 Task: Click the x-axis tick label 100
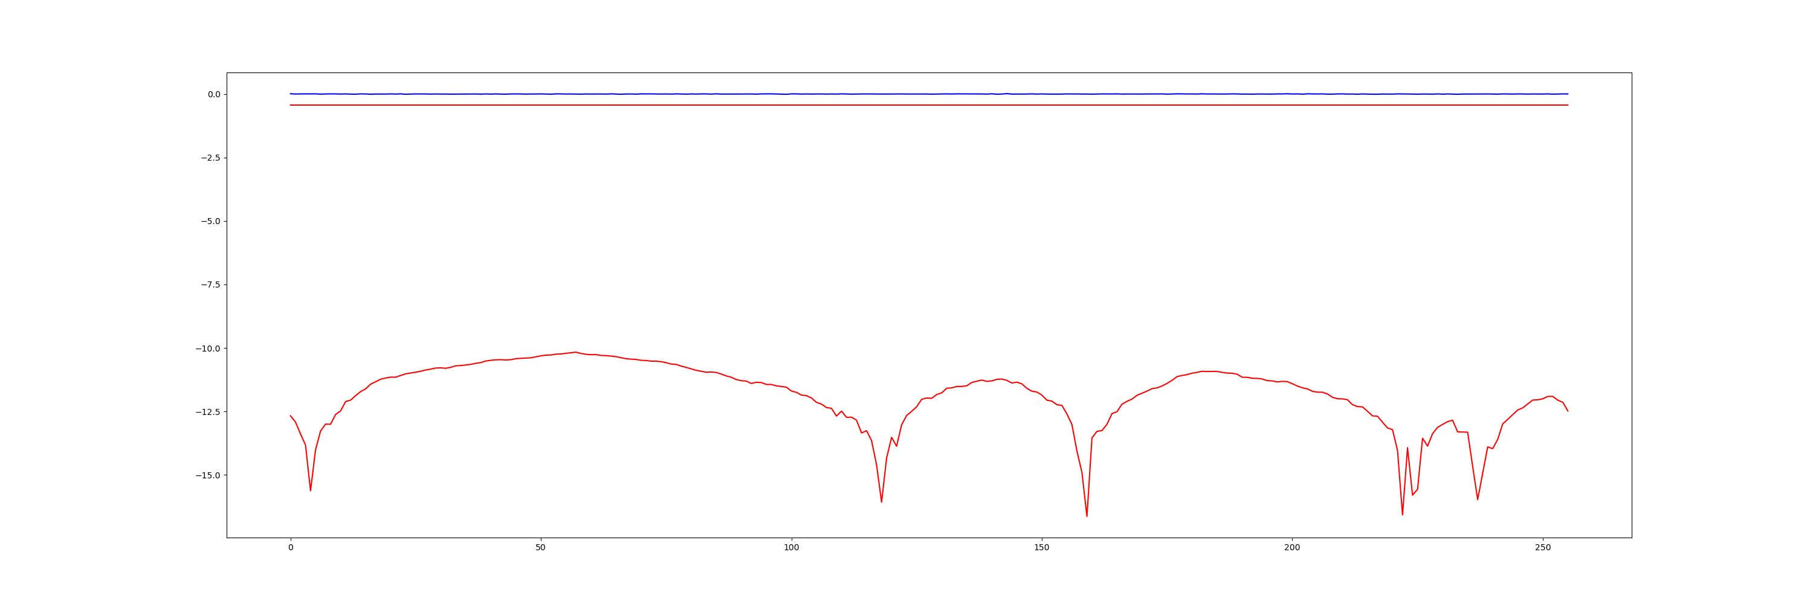tap(791, 548)
